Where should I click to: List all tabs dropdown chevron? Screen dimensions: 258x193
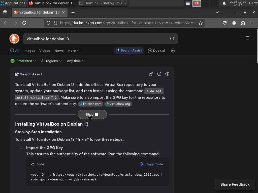click(x=217, y=12)
